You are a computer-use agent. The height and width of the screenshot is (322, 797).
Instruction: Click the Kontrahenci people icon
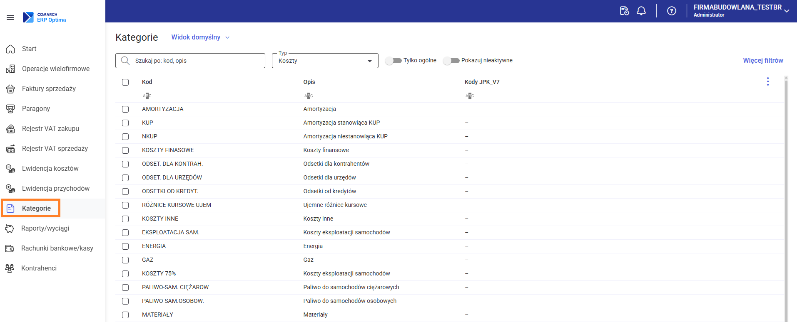pyautogui.click(x=10, y=268)
